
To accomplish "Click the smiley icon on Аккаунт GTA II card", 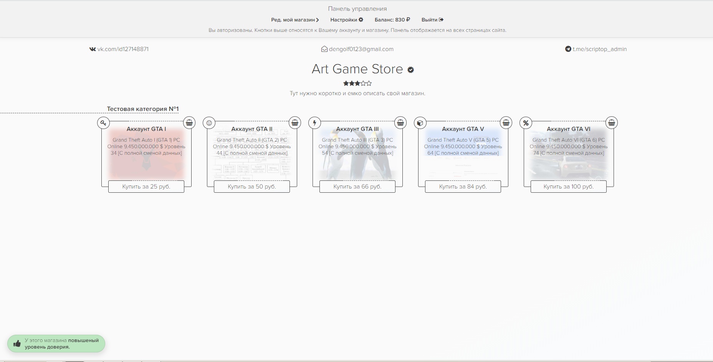I will [209, 123].
